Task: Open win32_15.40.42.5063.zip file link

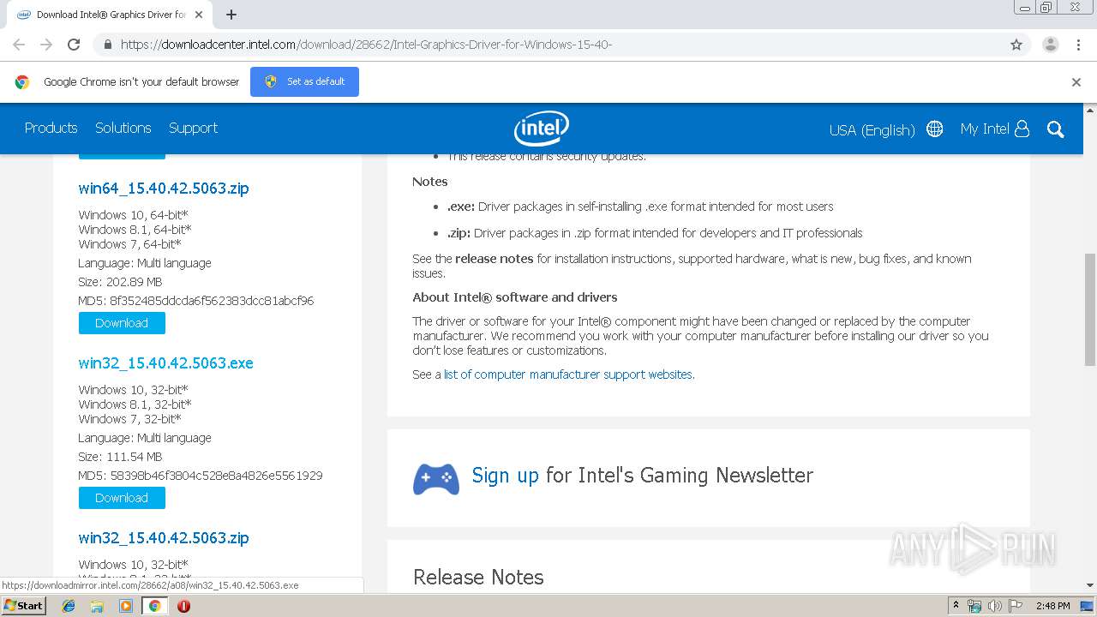Action: click(x=164, y=537)
